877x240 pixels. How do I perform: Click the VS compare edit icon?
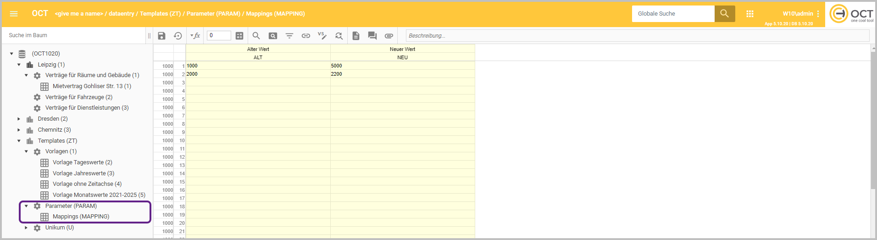point(322,36)
